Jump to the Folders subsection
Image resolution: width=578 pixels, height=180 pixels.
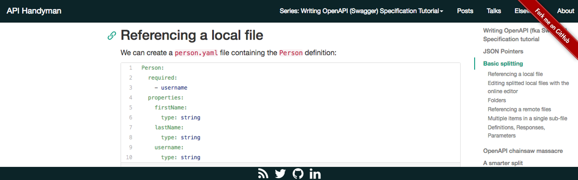pyautogui.click(x=497, y=100)
